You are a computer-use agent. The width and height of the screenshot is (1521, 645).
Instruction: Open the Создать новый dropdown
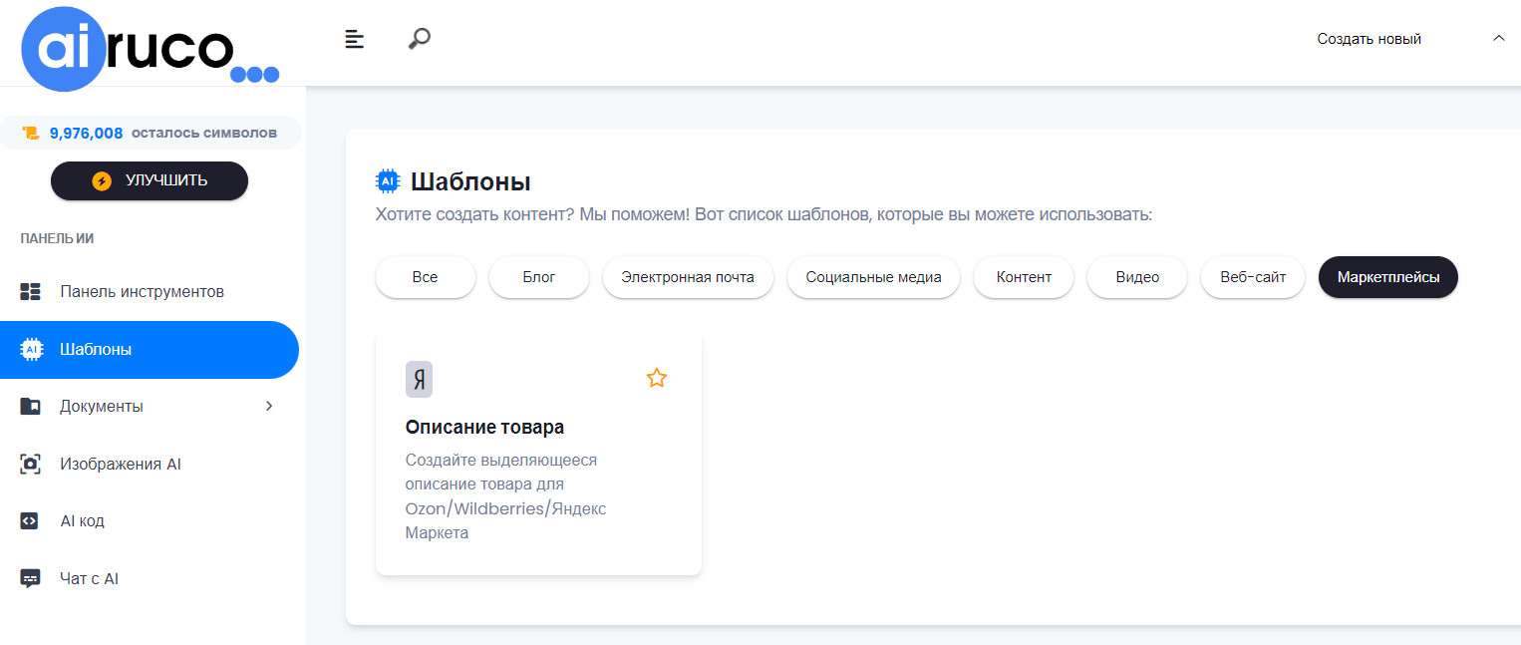tap(1369, 39)
